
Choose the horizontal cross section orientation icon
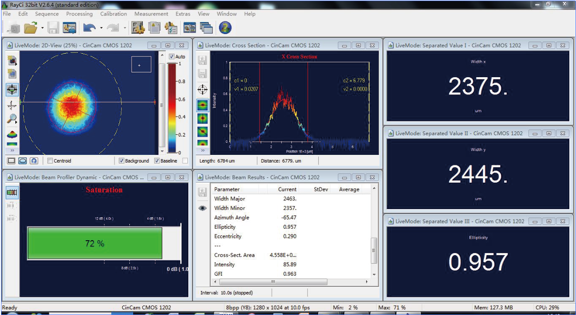point(203,105)
